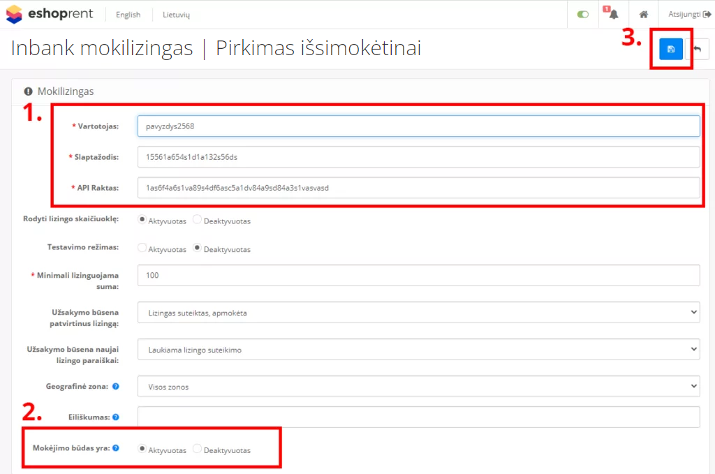Click the Mokilizingas section heading text
This screenshot has width=715, height=474.
(66, 91)
